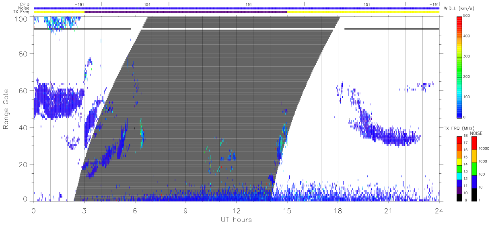
Task: Click the '20' tick on Range Gate axis
Action: [x=23, y=164]
